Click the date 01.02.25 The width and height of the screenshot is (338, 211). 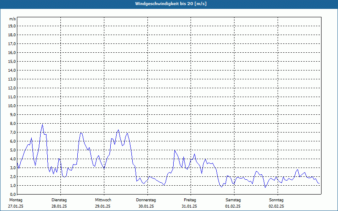click(233, 206)
